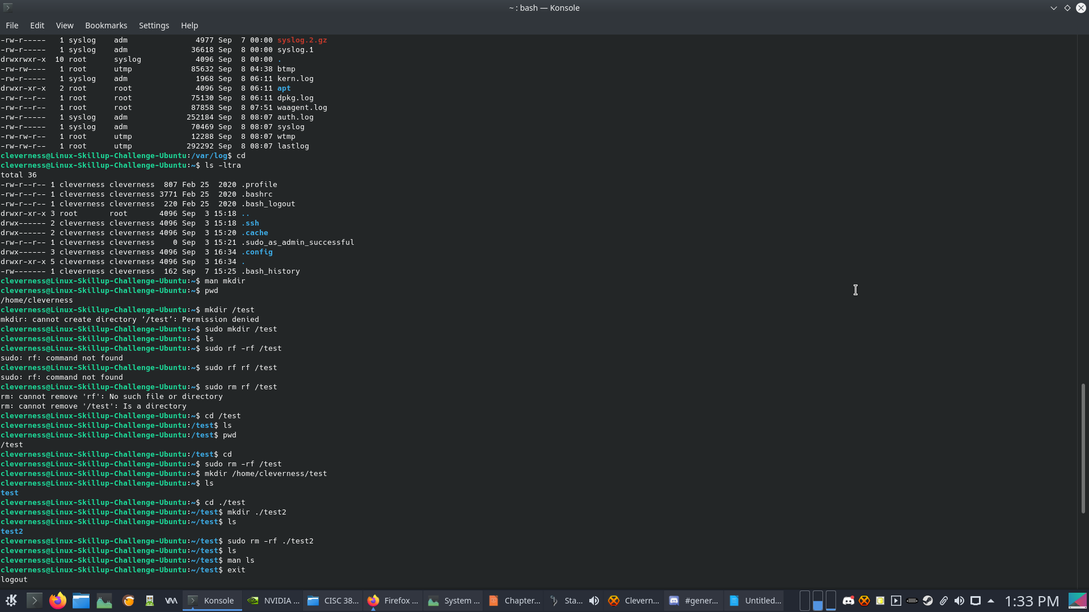The height and width of the screenshot is (612, 1089).
Task: Launch Konsole from the pinned terminal icon
Action: pyautogui.click(x=34, y=601)
